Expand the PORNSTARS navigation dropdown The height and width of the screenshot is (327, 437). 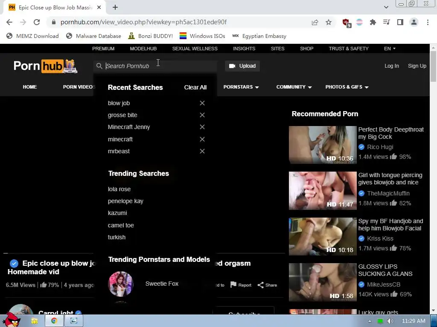(x=241, y=87)
